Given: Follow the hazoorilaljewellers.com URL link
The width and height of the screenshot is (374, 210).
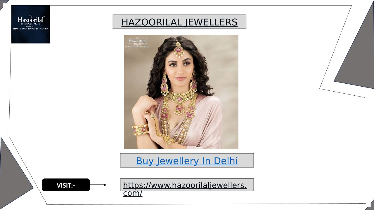Looking at the screenshot, I should (x=185, y=189).
